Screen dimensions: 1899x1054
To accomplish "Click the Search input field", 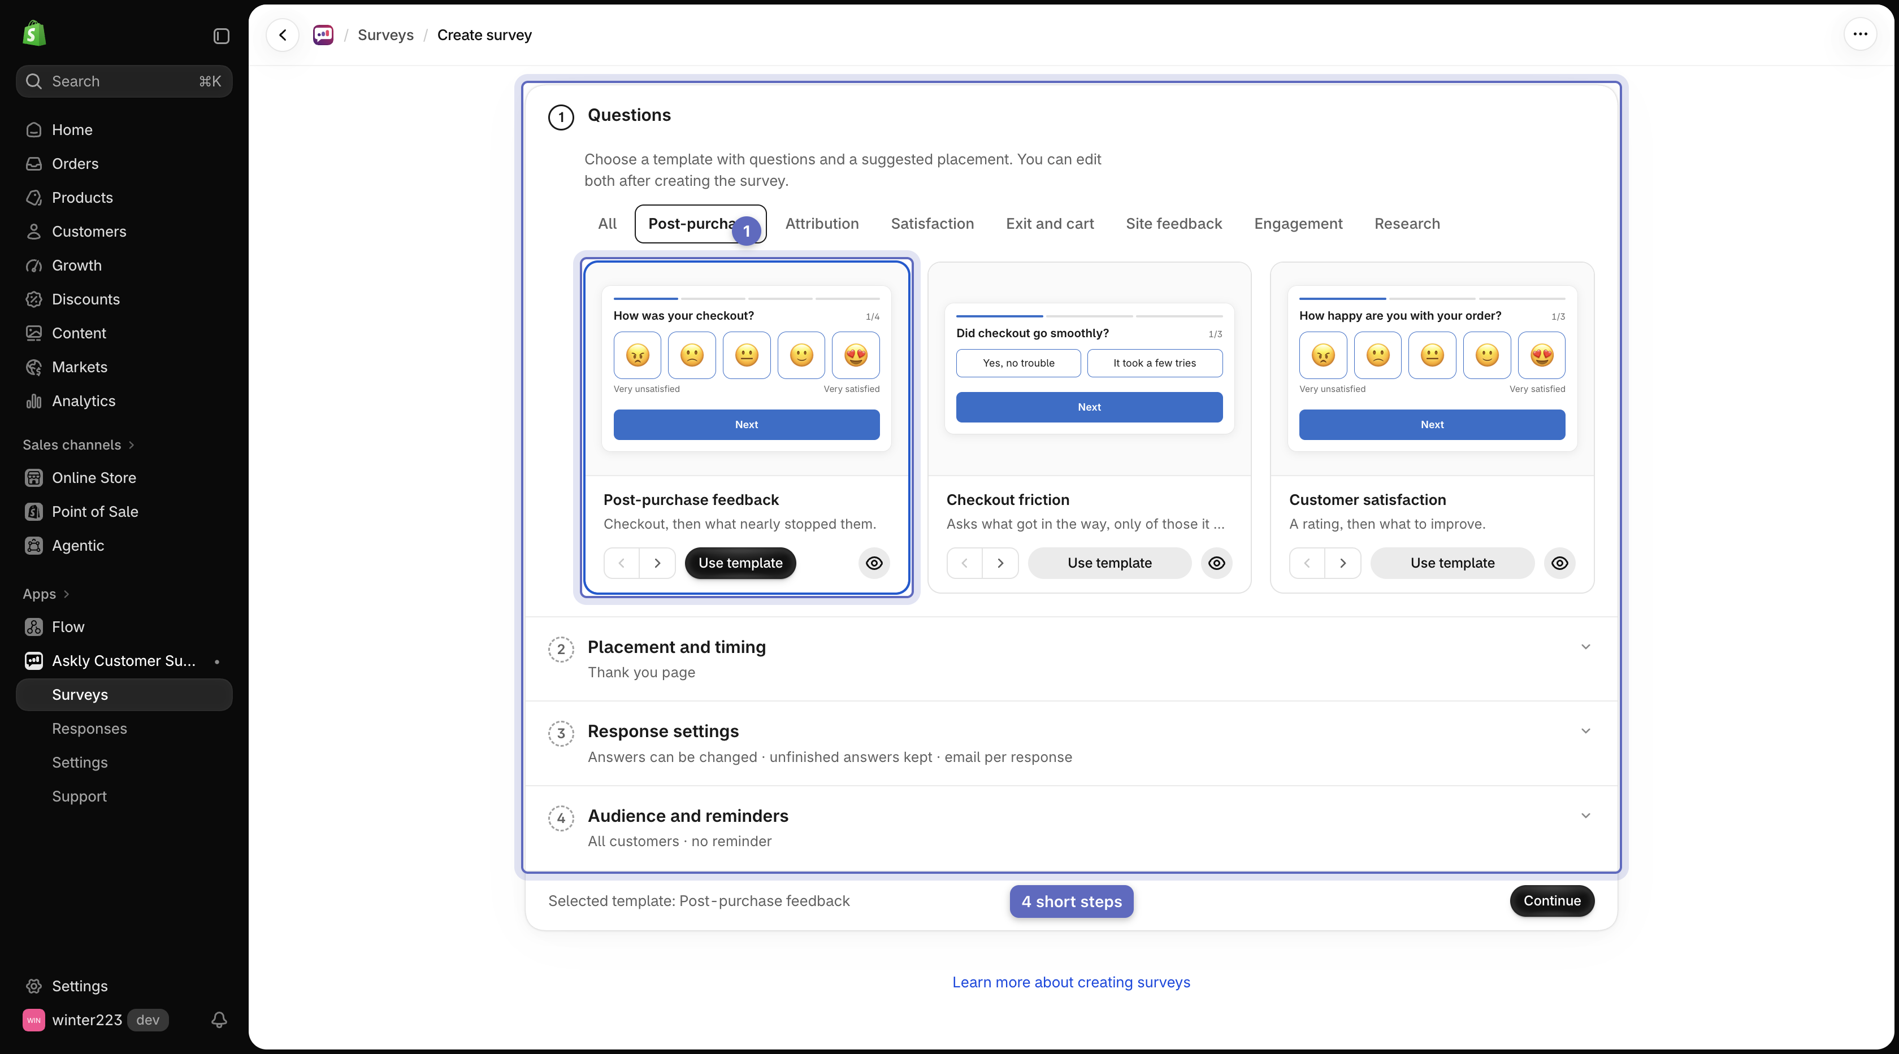I will 124,81.
